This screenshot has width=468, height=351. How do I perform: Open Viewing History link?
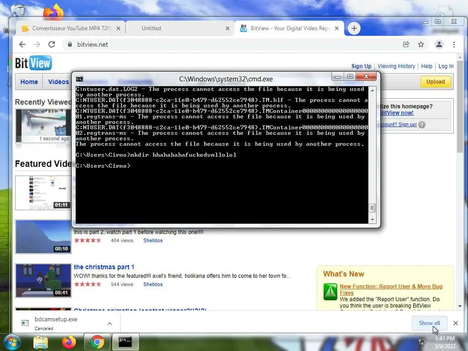click(396, 66)
